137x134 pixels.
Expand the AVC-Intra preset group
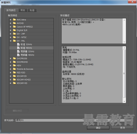pos(11,20)
